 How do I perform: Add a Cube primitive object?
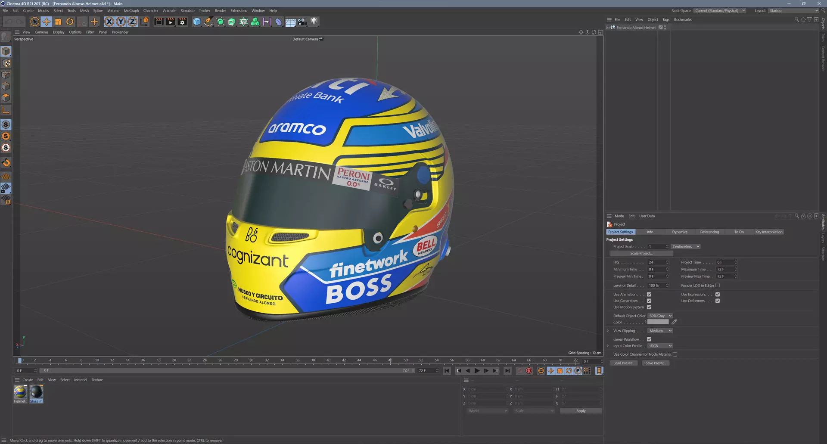tap(197, 22)
